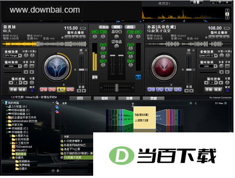This screenshot has height=178, width=235.
Task: Click the left deck pitch slider handle
Action: pyautogui.click(x=82, y=70)
